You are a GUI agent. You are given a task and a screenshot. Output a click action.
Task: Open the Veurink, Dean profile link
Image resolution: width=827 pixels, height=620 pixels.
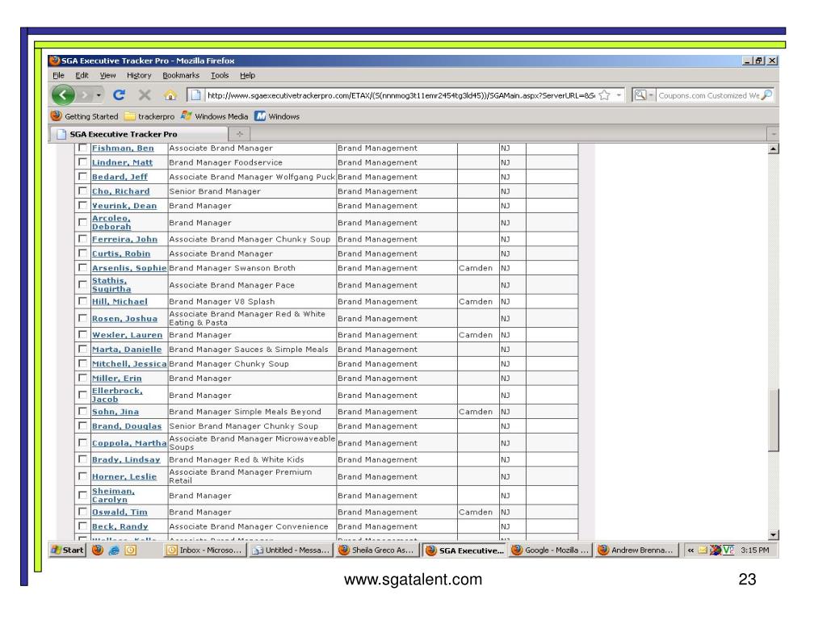(124, 206)
